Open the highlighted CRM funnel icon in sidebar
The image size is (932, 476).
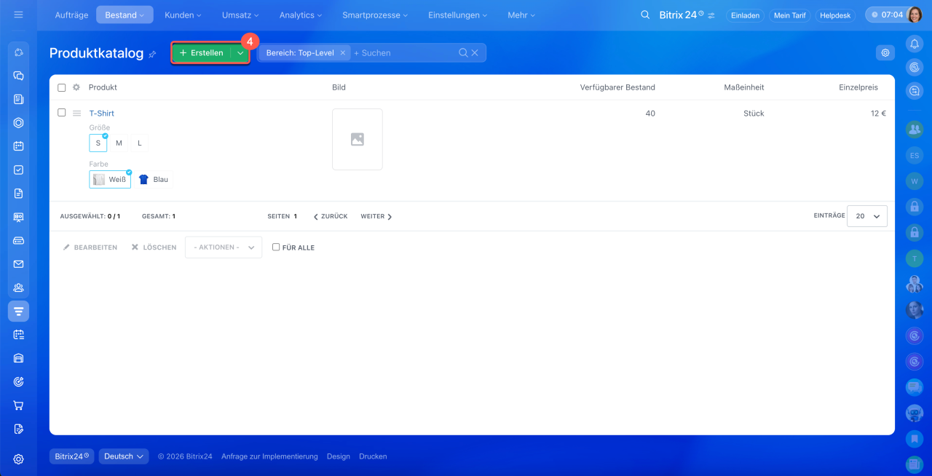pyautogui.click(x=19, y=312)
